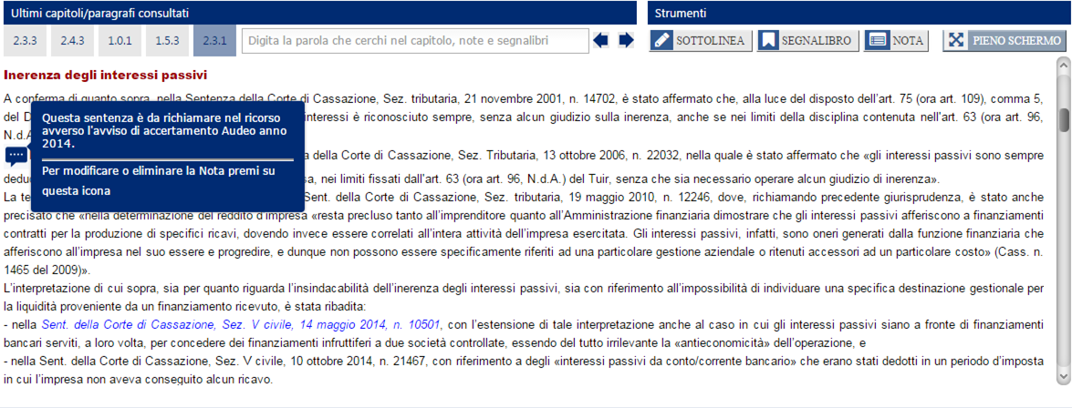Go to recent paragraph 2.4.3
1072x408 pixels.
click(73, 41)
